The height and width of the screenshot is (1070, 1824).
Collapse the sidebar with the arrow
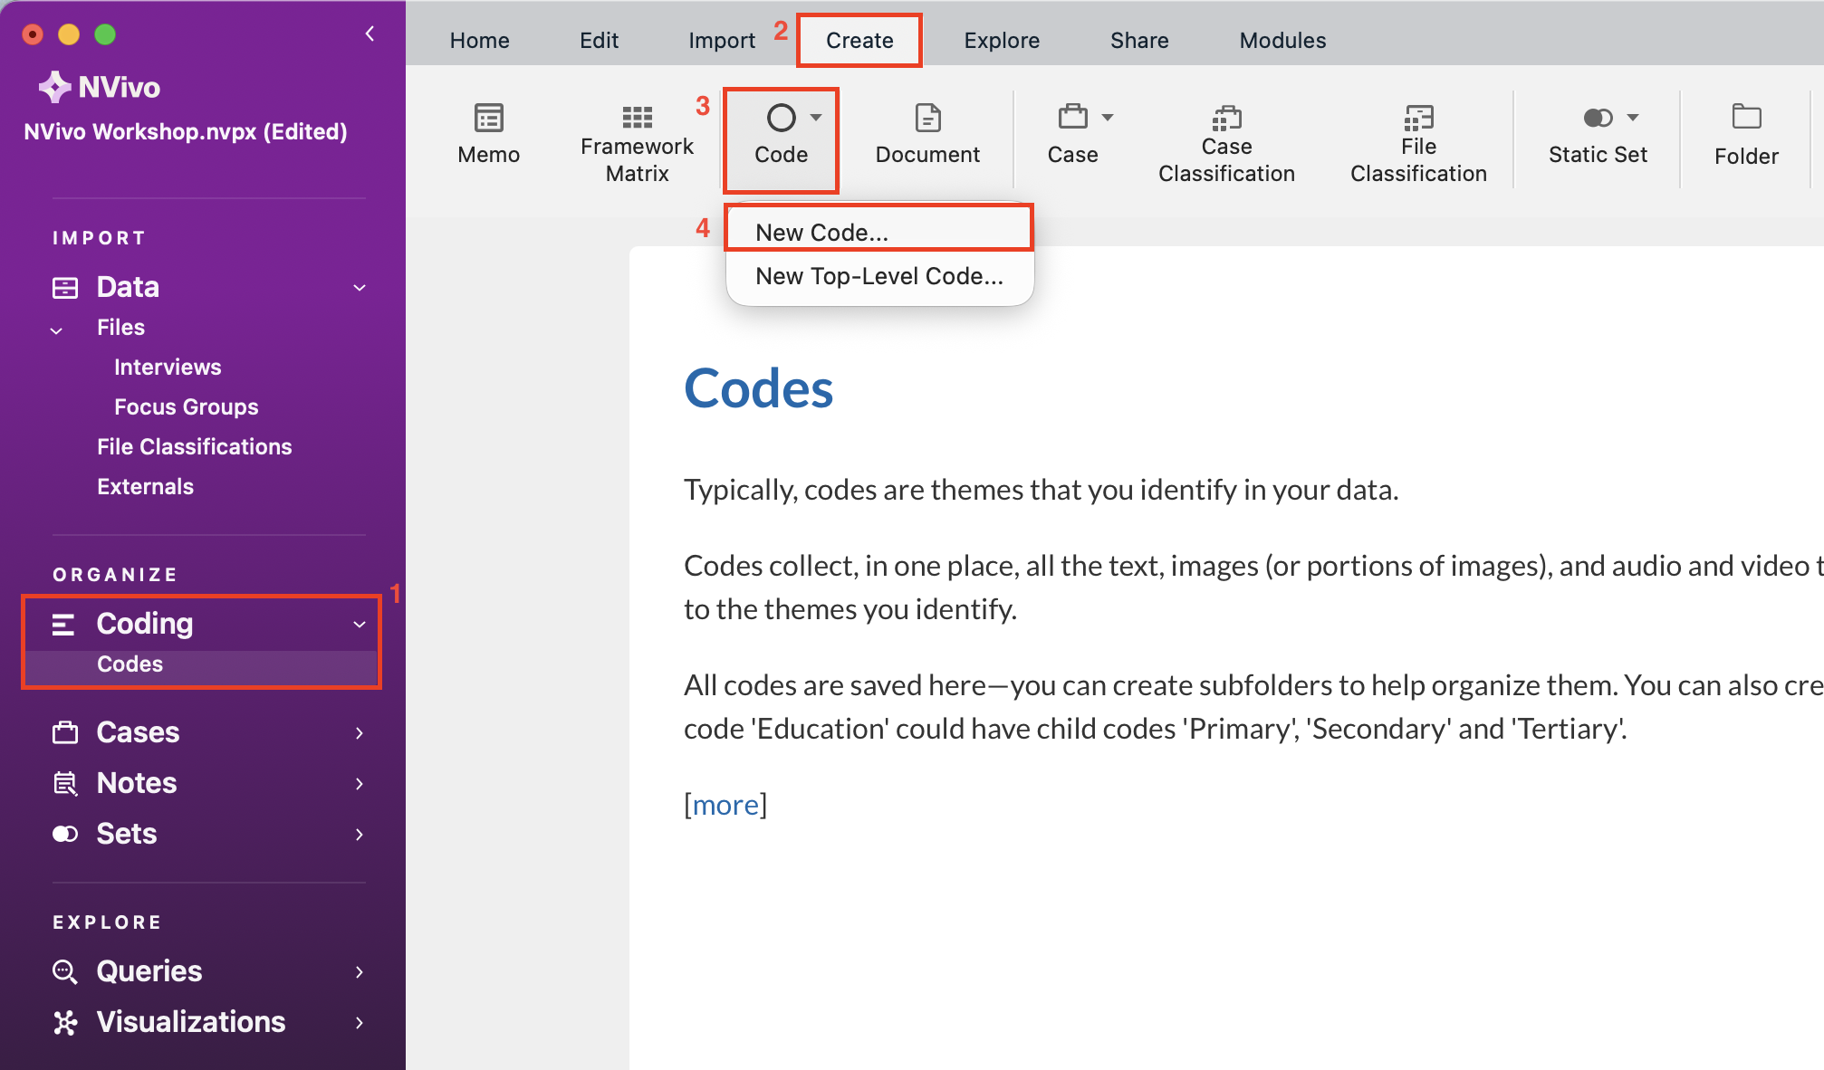click(370, 33)
